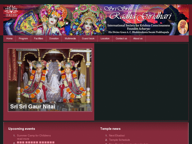Viewport: 192px width, 144px height.
Task: Go to the About us page
Action: click(138, 39)
